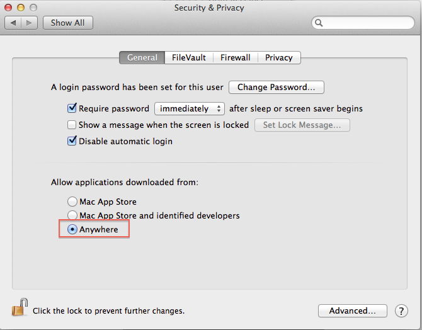Screen dimensions: 422x330
Task: Click the lock icon to prevent changes
Action: [x=18, y=309]
